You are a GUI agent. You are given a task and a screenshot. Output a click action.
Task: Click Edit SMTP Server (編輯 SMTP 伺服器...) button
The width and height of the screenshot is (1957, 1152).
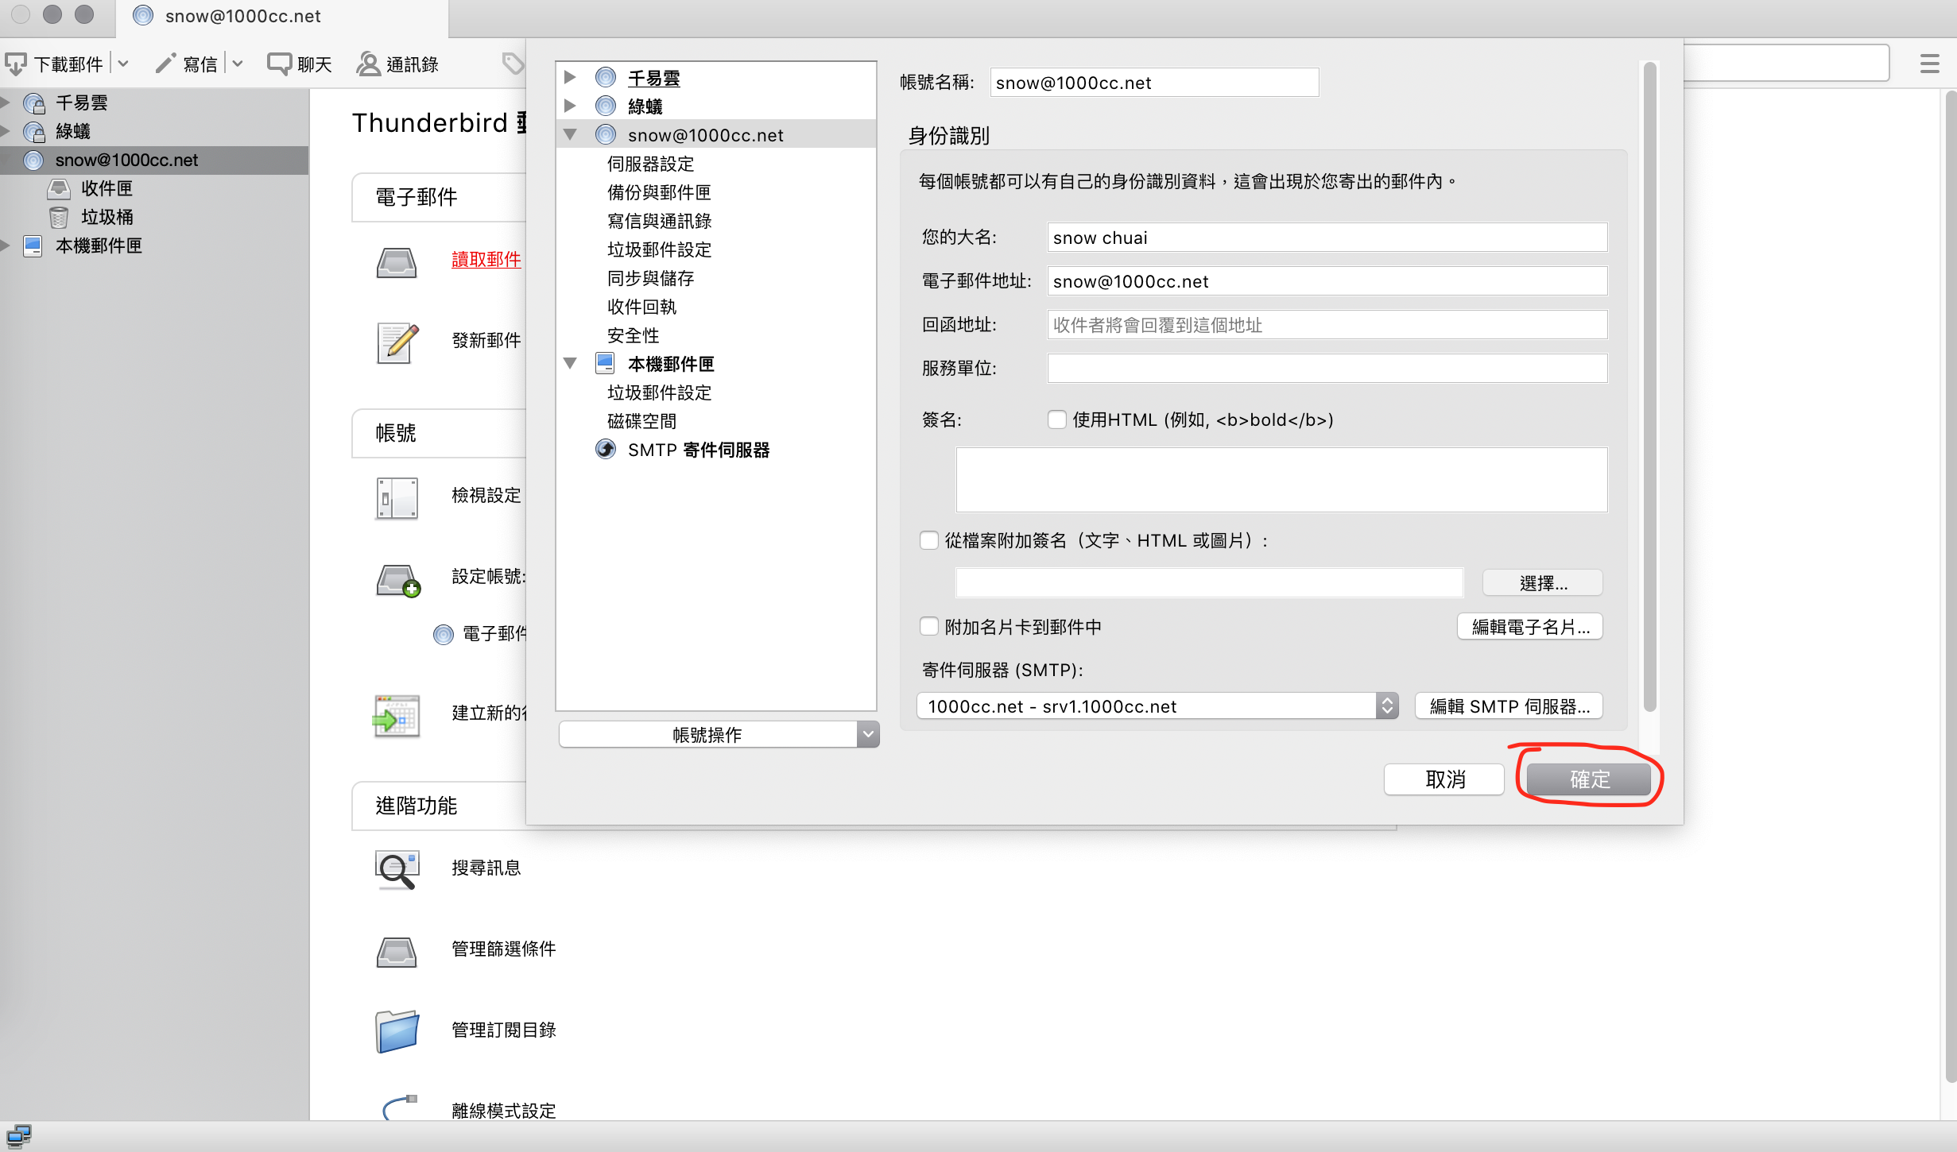pyautogui.click(x=1509, y=706)
